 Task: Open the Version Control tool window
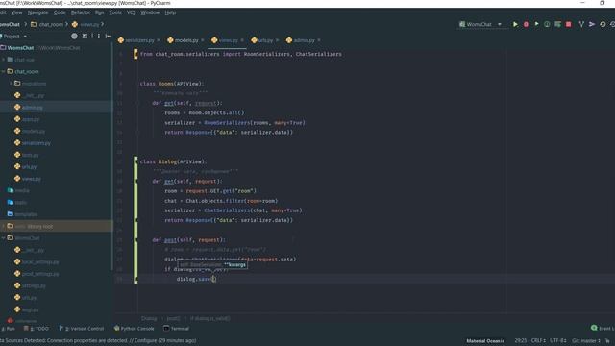tap(82, 329)
